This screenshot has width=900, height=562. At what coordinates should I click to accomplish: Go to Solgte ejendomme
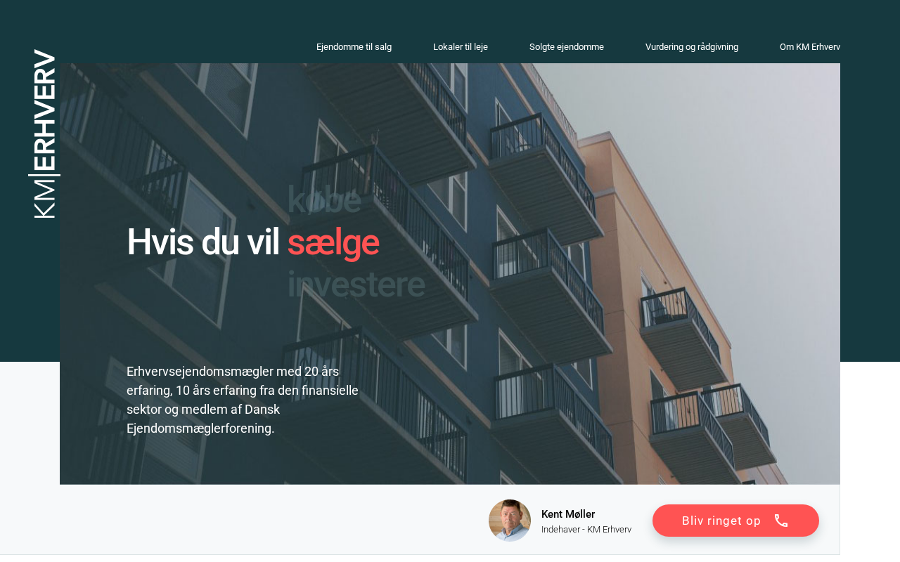[567, 47]
